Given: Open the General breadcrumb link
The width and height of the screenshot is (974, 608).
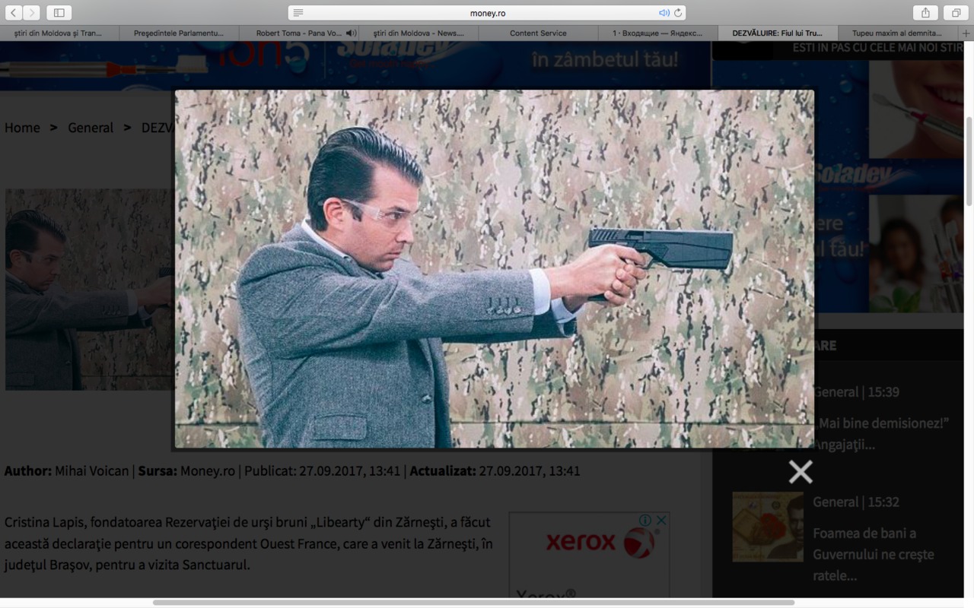Looking at the screenshot, I should pyautogui.click(x=91, y=128).
